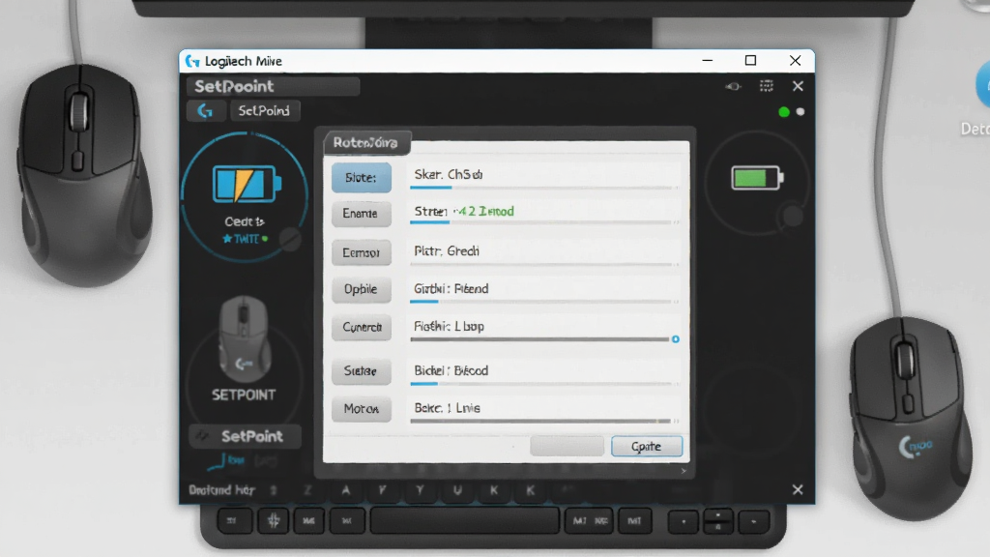Screen dimensions: 990x557
Task: Close the inner SetPoint panel with X
Action: 798,86
